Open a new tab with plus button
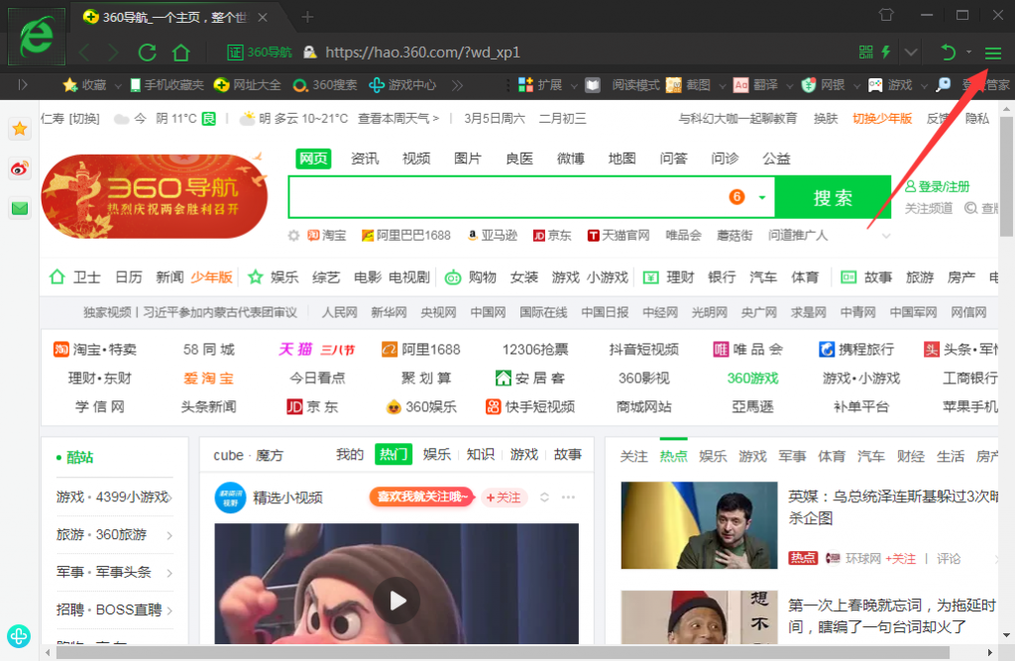 click(308, 17)
